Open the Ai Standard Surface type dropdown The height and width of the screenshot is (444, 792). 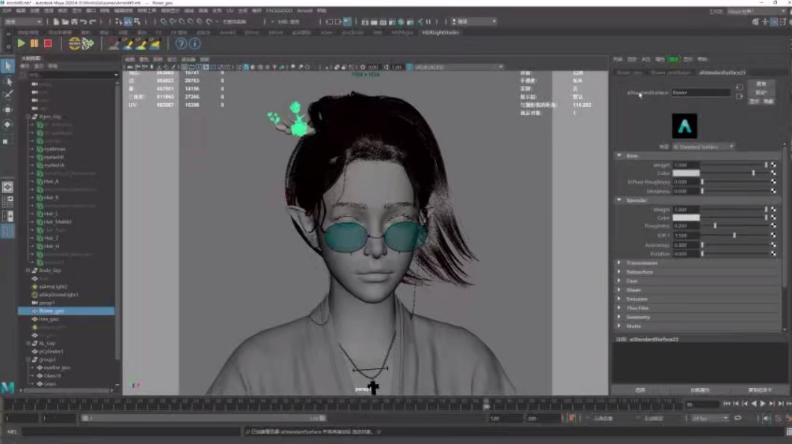(x=703, y=147)
